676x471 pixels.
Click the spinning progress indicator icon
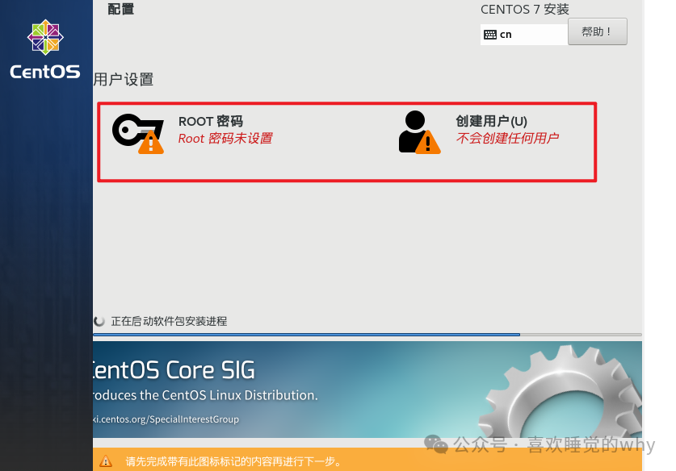[99, 321]
